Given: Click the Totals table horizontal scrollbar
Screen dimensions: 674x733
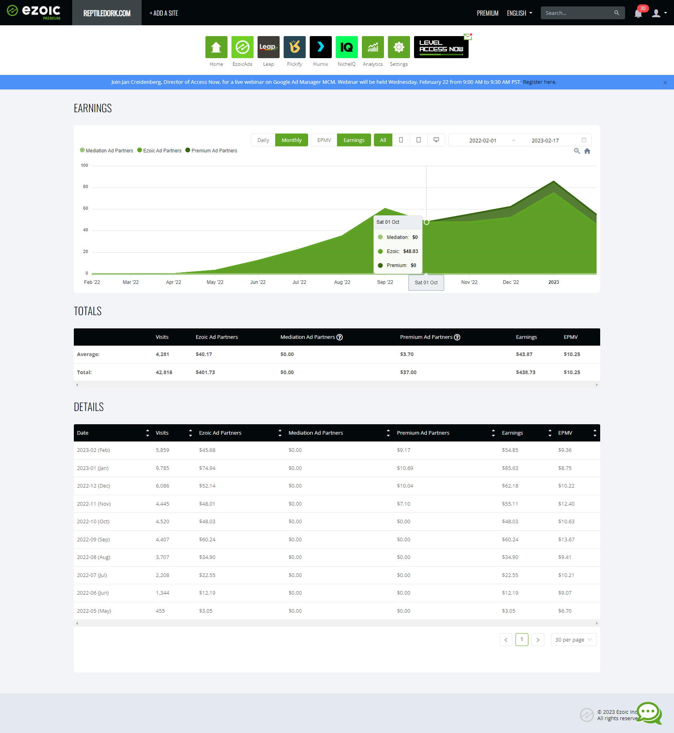Looking at the screenshot, I should (337, 385).
